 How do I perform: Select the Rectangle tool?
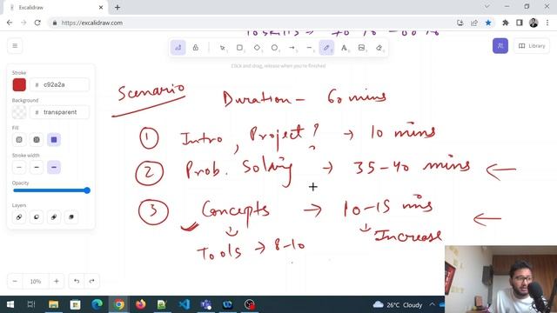point(240,48)
